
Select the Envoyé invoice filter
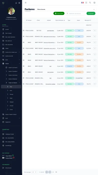pyautogui.click(x=11, y=94)
